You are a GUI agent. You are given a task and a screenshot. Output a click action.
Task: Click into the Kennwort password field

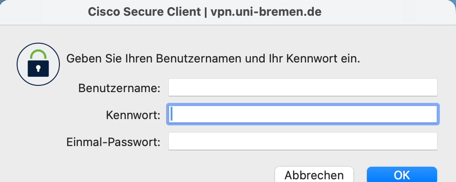[x=302, y=115]
